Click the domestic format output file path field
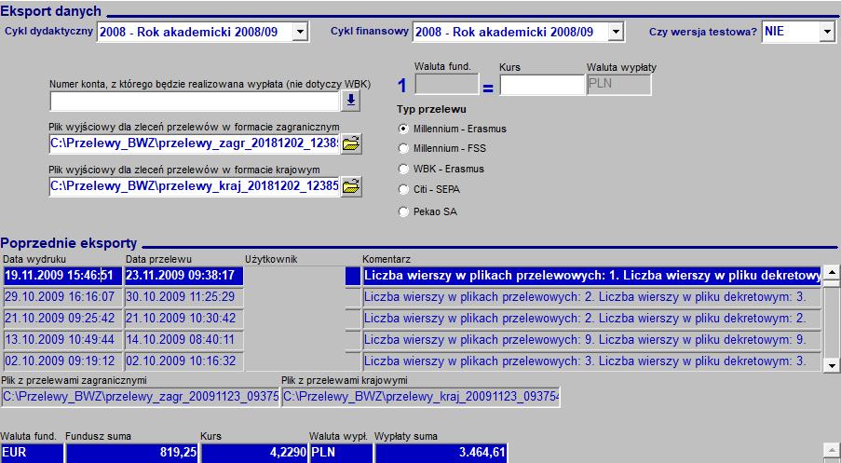Image resolution: width=841 pixels, height=463 pixels. tap(194, 186)
